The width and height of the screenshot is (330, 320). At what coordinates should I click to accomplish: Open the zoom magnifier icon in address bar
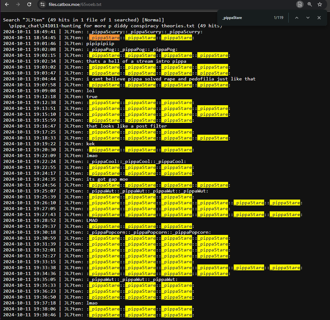[x=309, y=4]
